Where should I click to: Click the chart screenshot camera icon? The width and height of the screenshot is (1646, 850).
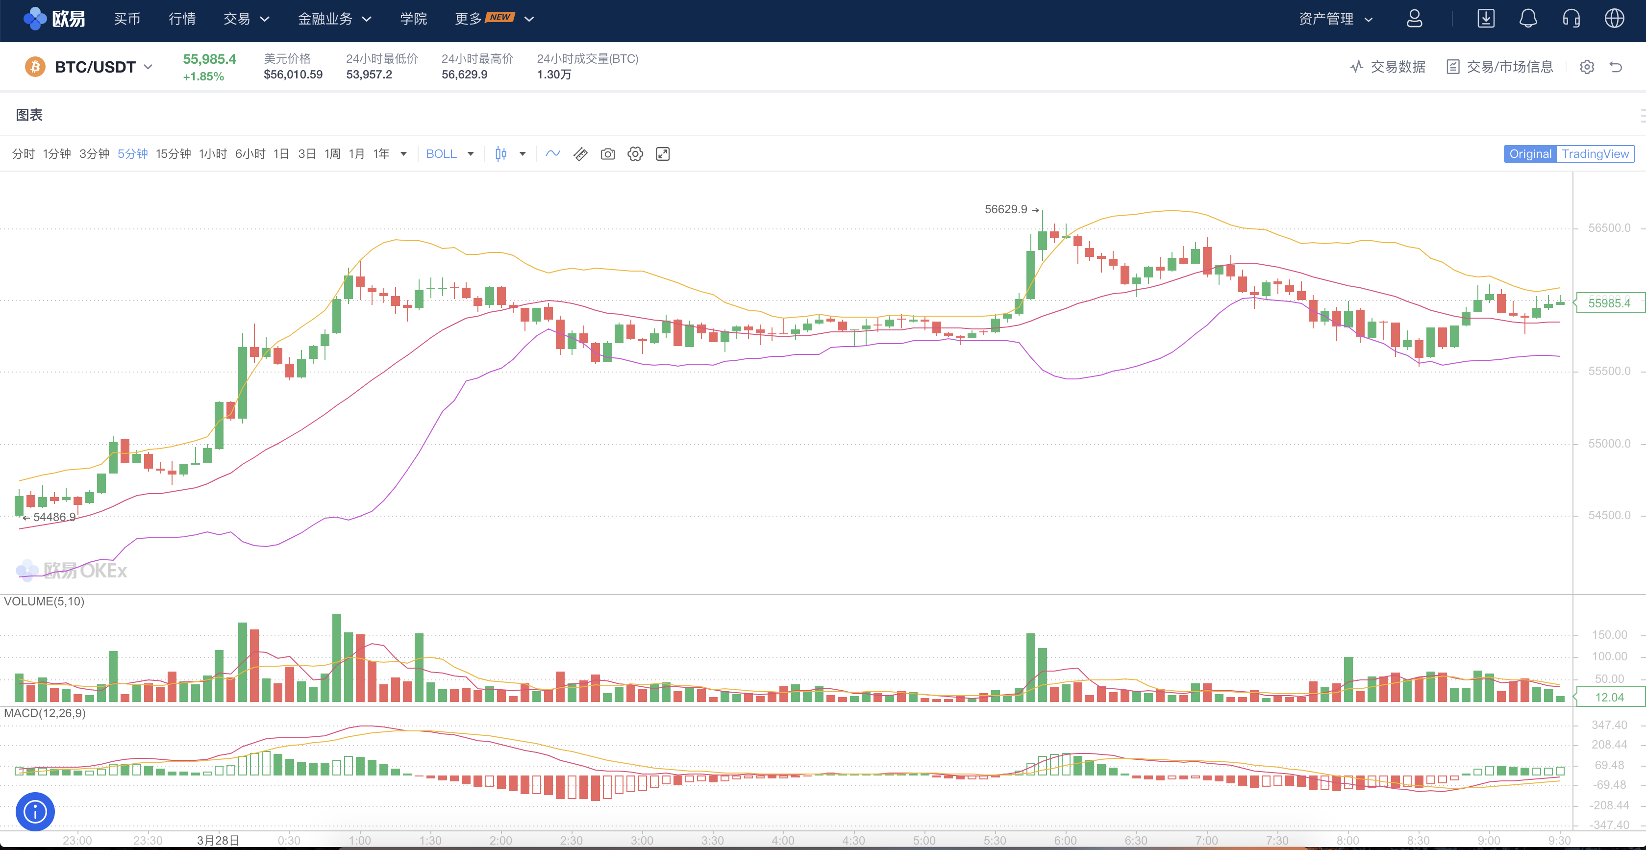(608, 154)
